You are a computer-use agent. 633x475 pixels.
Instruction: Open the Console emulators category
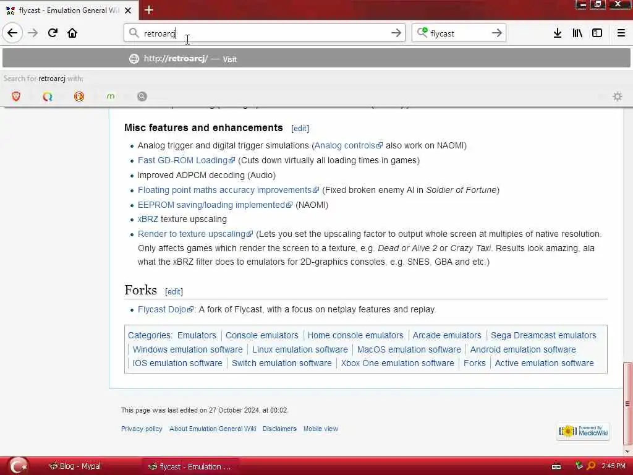[261, 335]
